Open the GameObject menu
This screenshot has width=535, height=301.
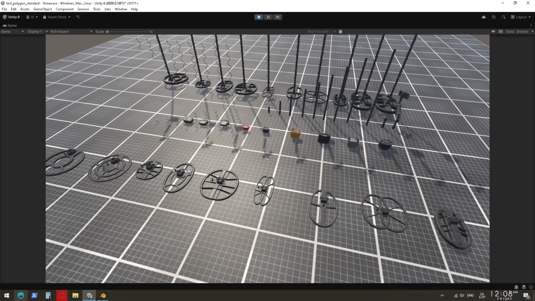pos(42,9)
